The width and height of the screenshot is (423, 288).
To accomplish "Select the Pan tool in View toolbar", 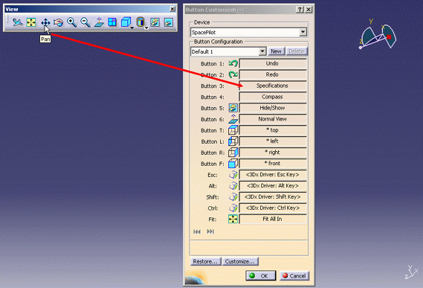I will (45, 22).
